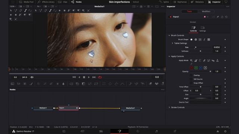Click the Offset Y value field

[x=217, y=91]
